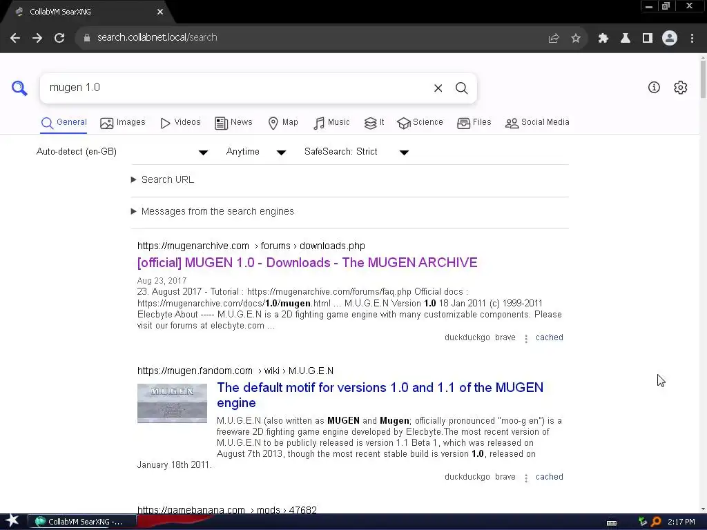Image resolution: width=707 pixels, height=530 pixels.
Task: Click the SearXNG magnifier logo
Action: click(x=19, y=88)
